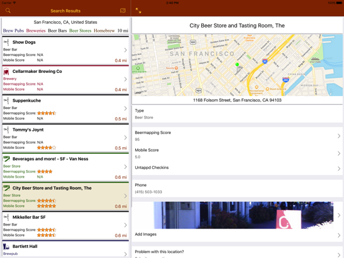Select Show Dogs list entry title
The height and width of the screenshot is (258, 344).
coord(24,42)
